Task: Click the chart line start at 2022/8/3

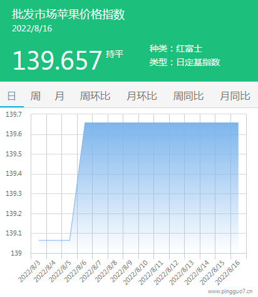Action: (39, 240)
